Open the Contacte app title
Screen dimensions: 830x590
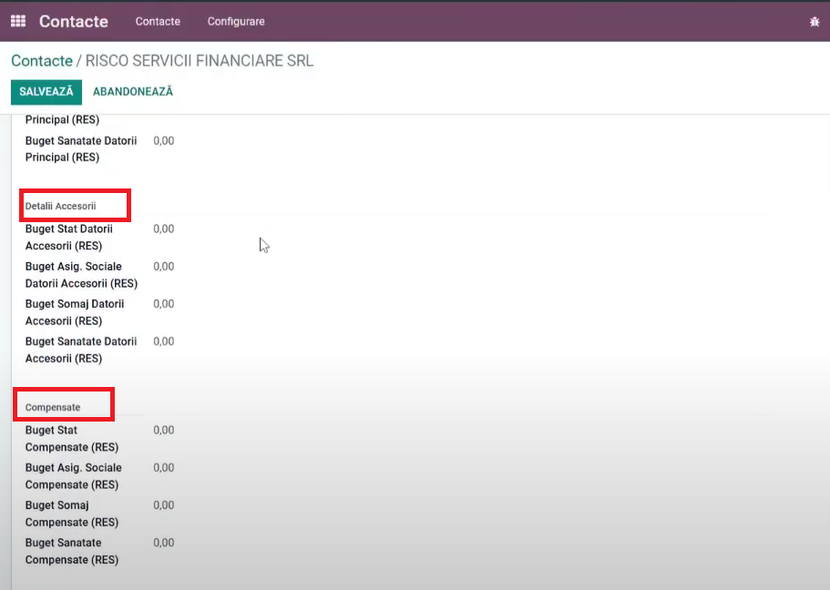(x=74, y=21)
